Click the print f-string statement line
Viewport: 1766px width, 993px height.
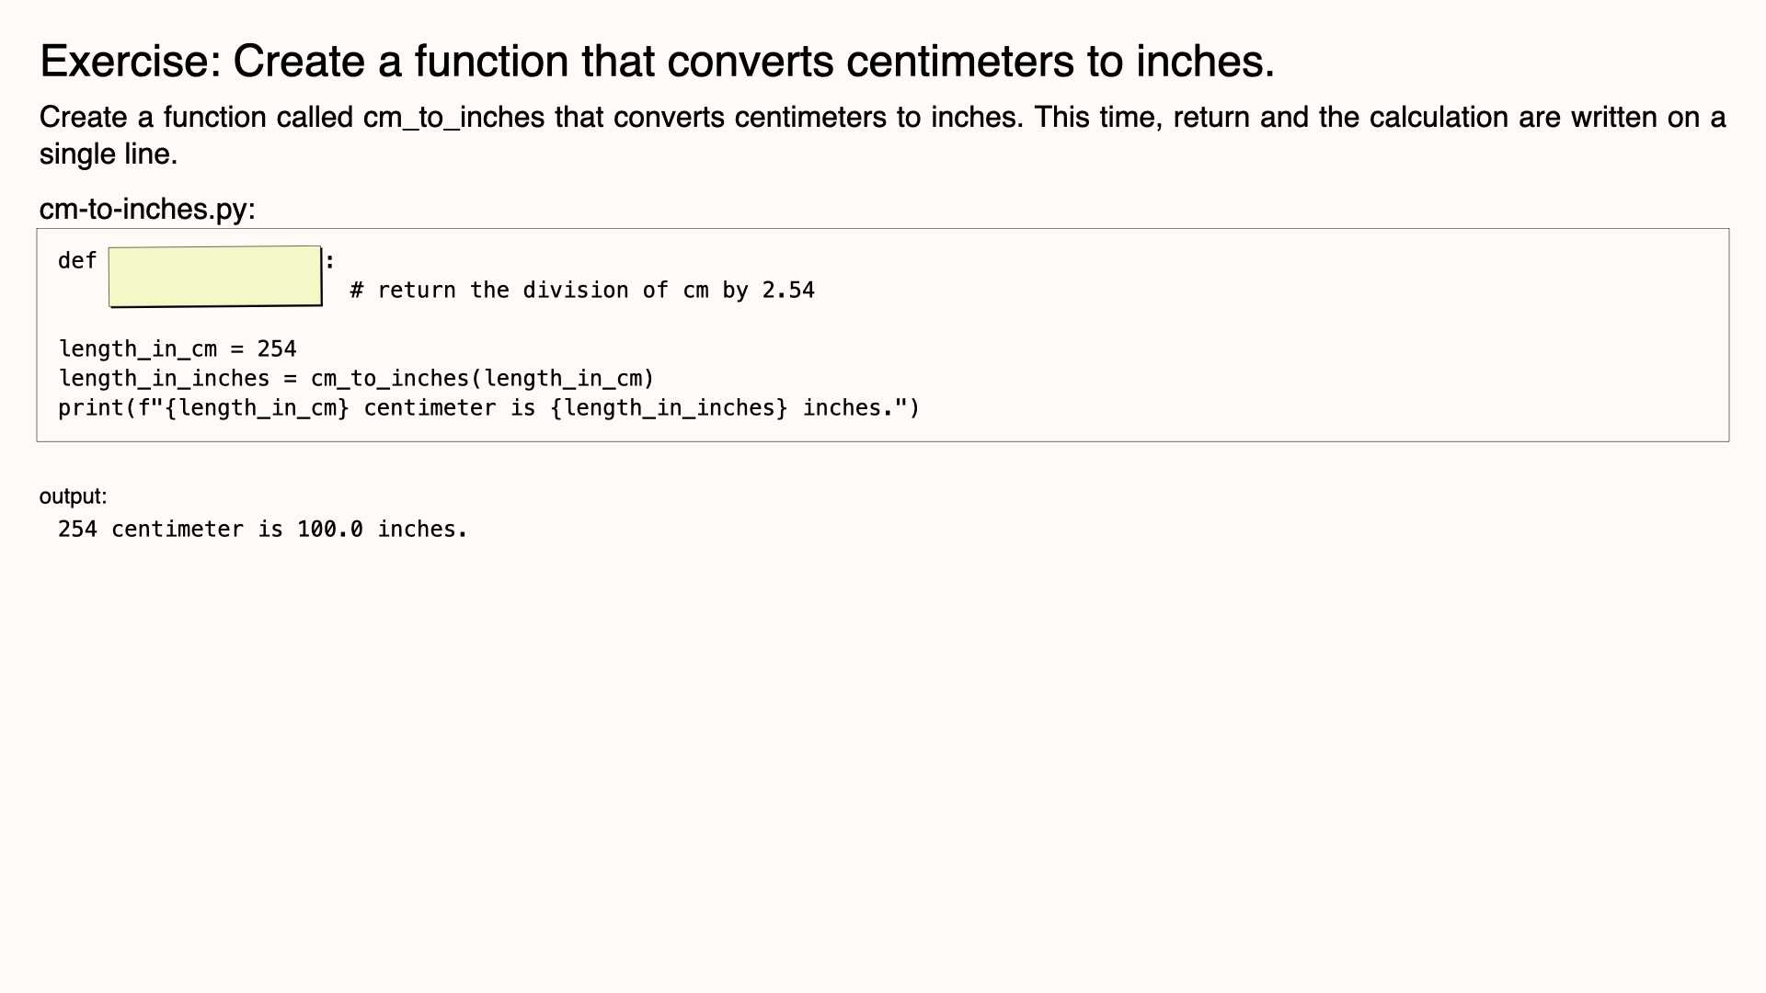[489, 408]
